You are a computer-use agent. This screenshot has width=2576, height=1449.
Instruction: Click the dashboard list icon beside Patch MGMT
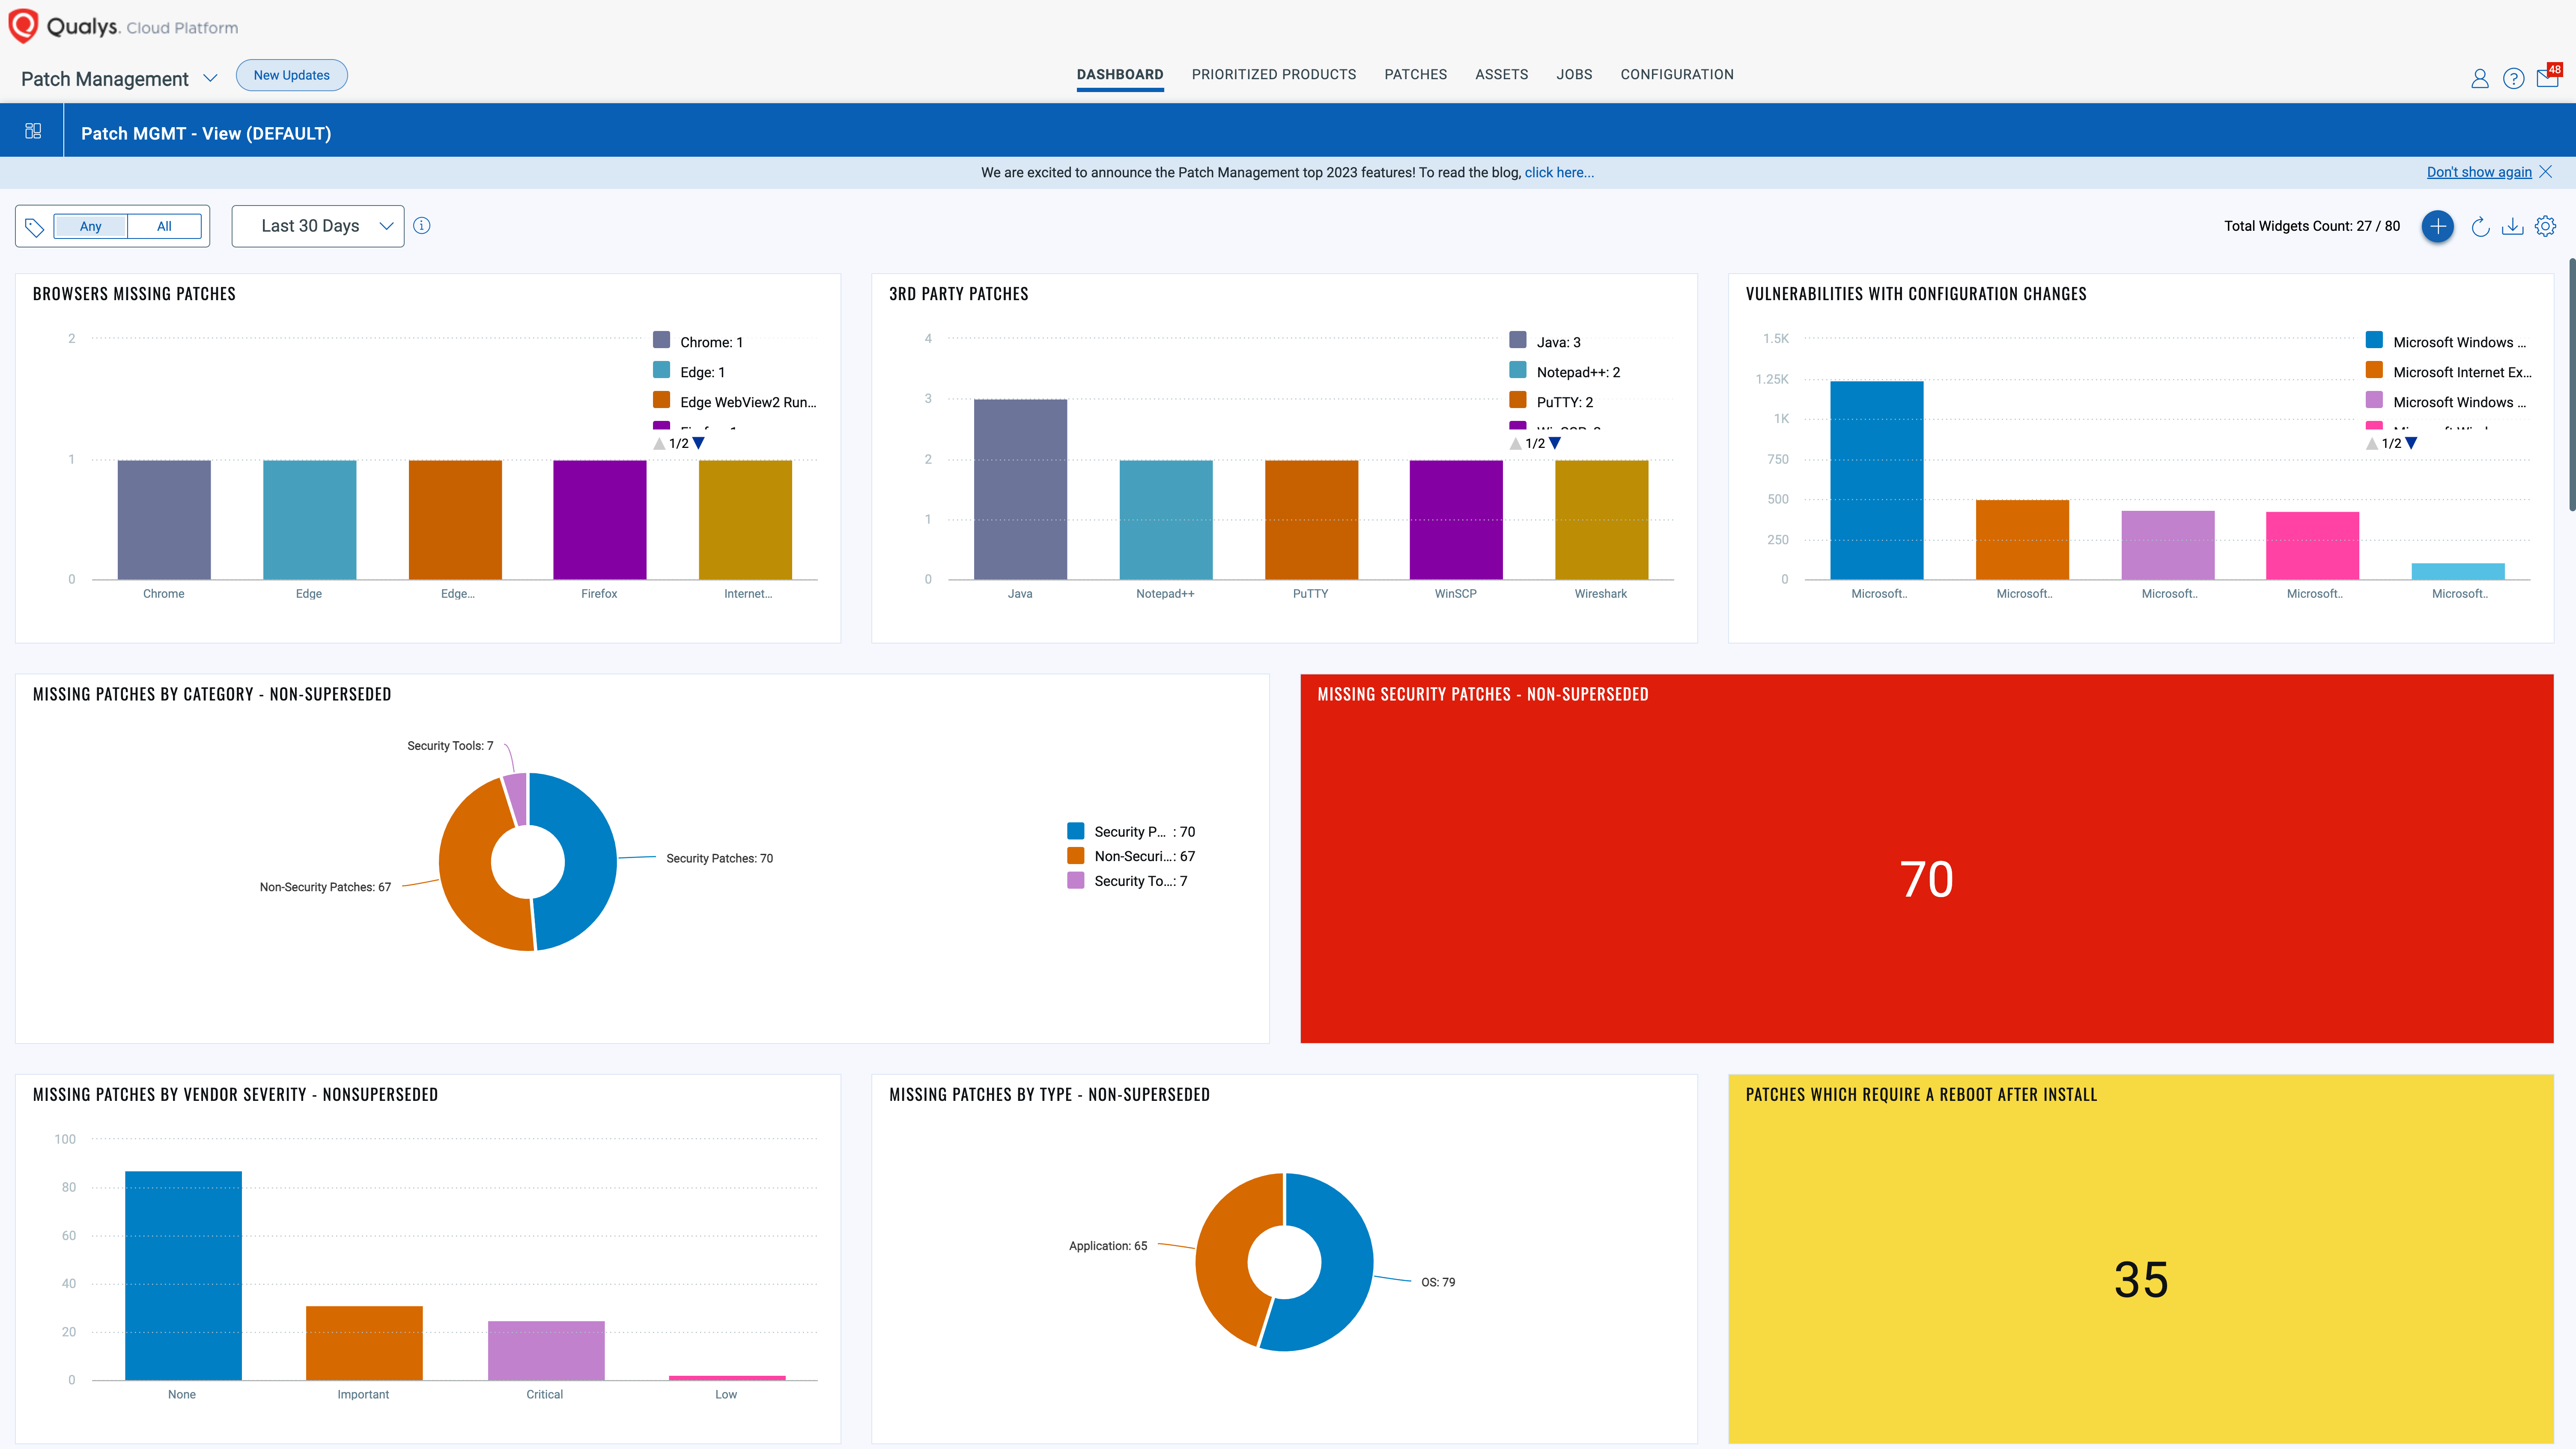33,131
